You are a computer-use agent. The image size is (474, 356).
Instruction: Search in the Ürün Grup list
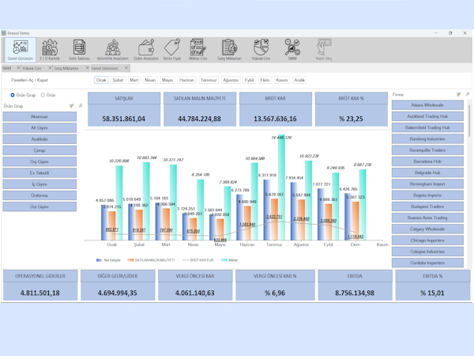point(81,106)
